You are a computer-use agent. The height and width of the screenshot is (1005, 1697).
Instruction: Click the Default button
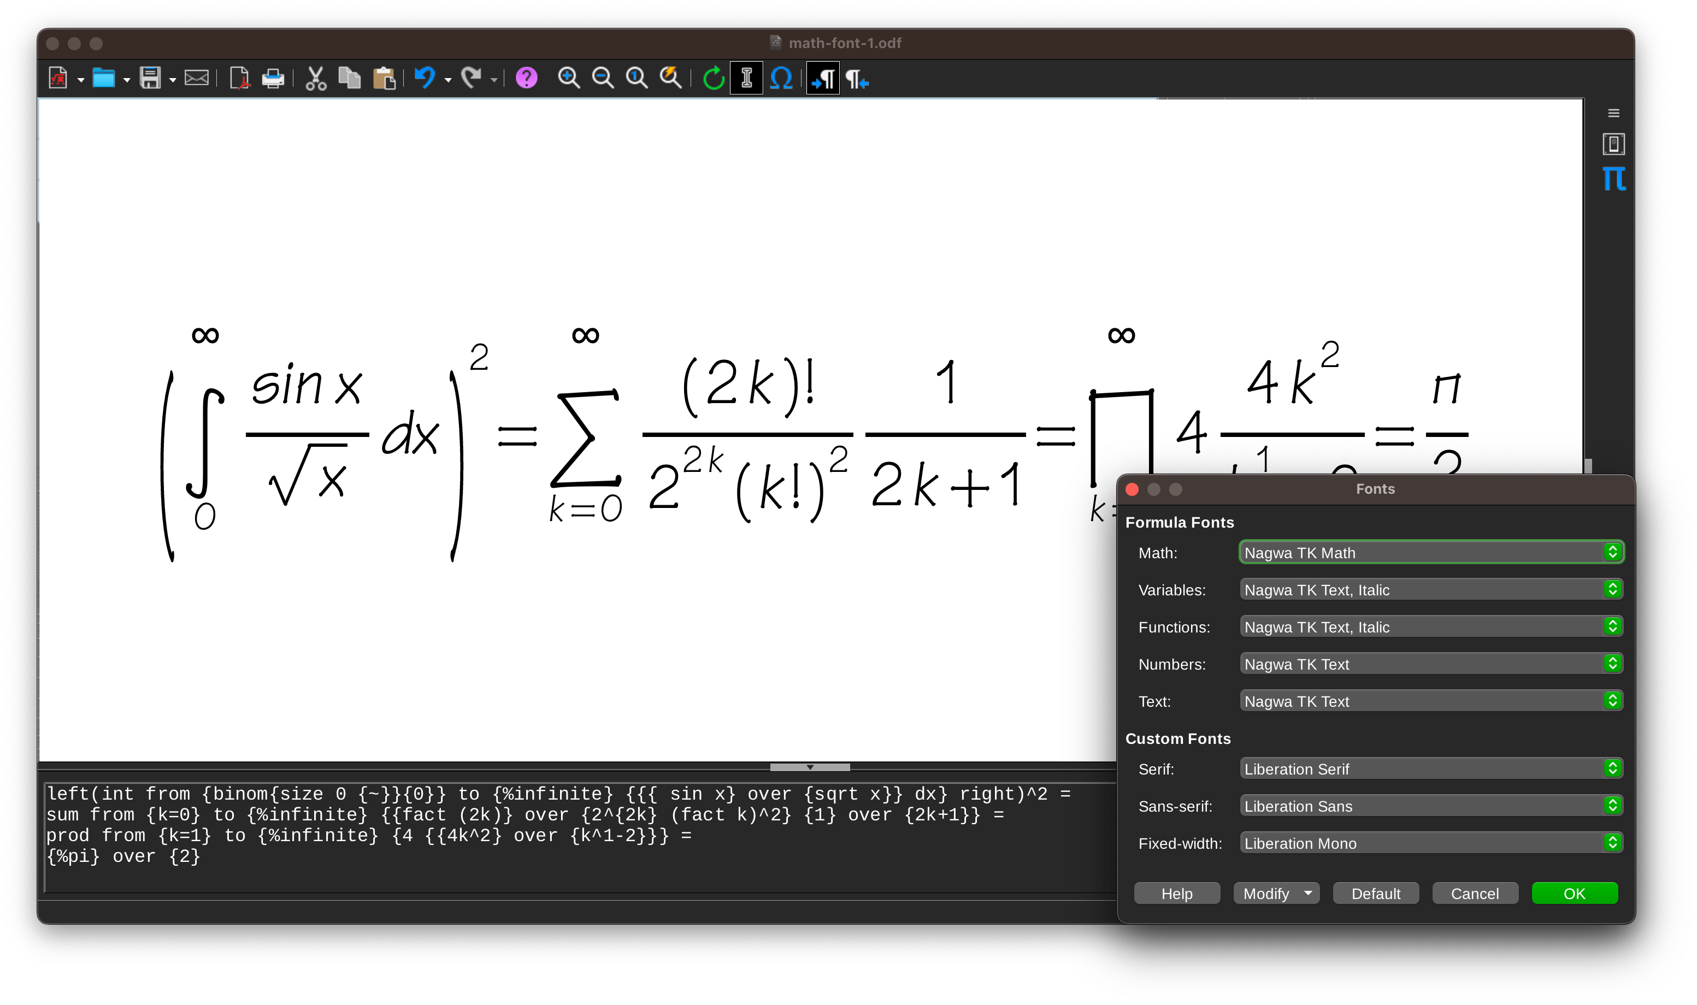click(x=1375, y=893)
